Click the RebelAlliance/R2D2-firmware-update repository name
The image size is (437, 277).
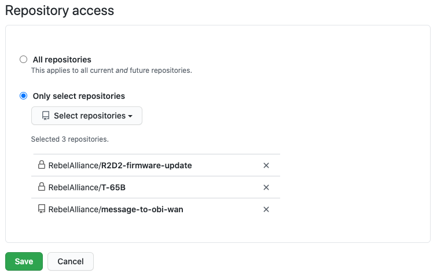pos(120,165)
